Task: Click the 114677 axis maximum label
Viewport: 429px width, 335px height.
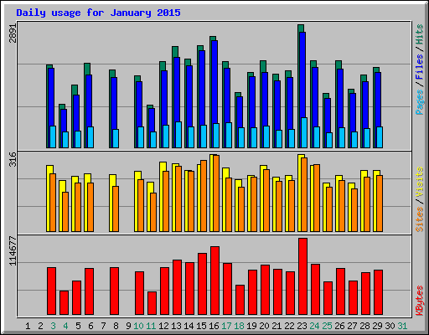Action: pos(13,250)
